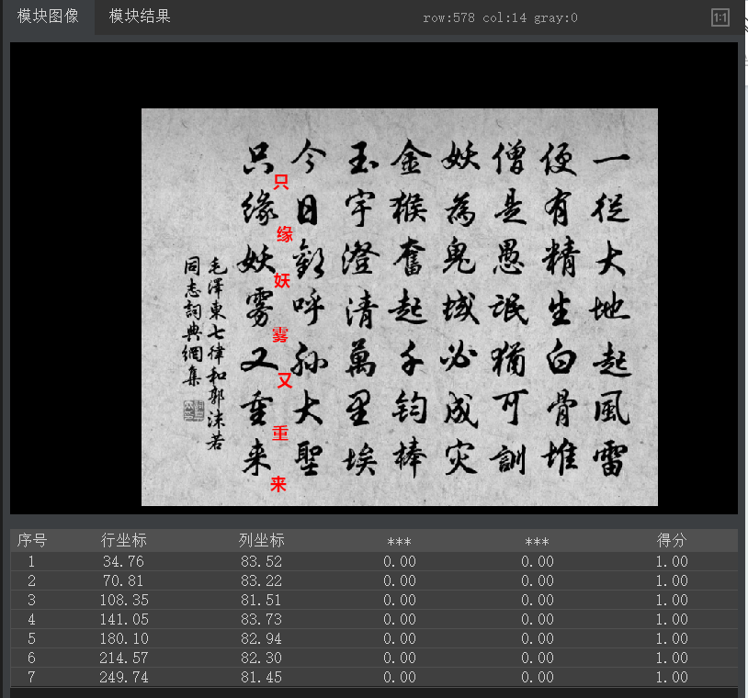Click the first *** column header
This screenshot has height=698, width=748.
(400, 542)
